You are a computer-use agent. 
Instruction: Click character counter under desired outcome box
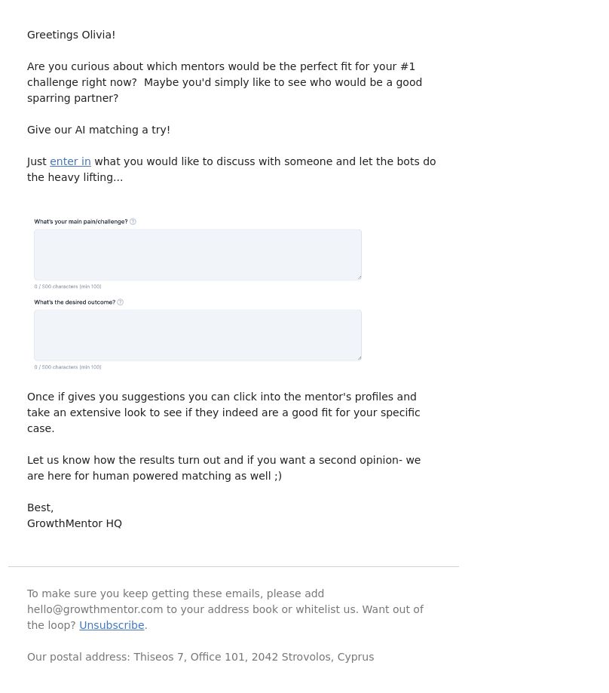point(68,367)
